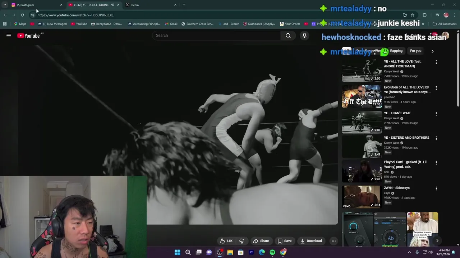This screenshot has height=258, width=460.
Task: Open the Southern Cross Sch... bookmark
Action: click(197, 24)
